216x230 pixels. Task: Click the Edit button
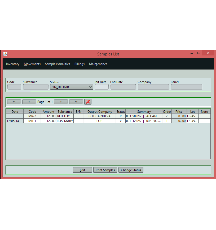[x=82, y=170]
